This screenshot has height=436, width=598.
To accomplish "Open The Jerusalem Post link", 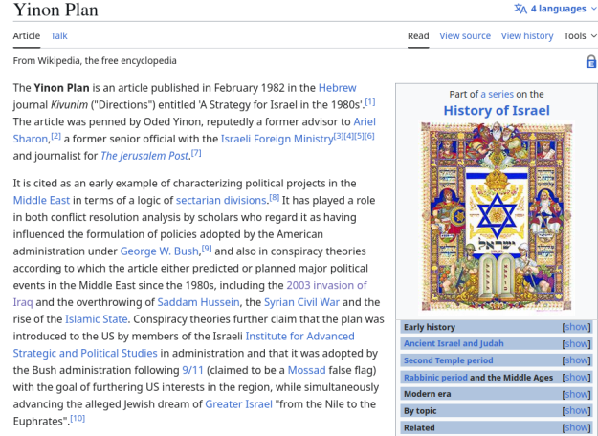I will 144,156.
